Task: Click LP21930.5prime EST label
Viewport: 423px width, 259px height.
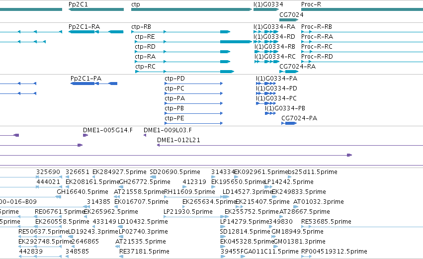Action: click(x=188, y=212)
